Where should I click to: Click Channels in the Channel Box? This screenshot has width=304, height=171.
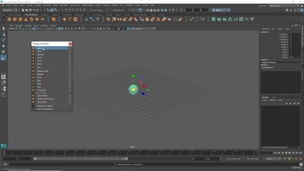click(x=265, y=28)
